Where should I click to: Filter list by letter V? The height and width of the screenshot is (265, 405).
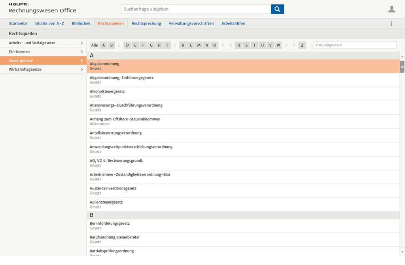coord(271,45)
